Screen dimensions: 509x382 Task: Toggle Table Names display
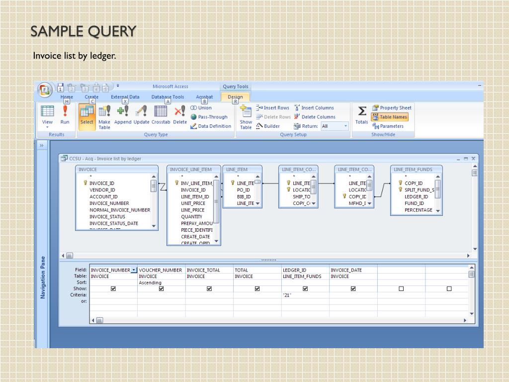pos(390,117)
